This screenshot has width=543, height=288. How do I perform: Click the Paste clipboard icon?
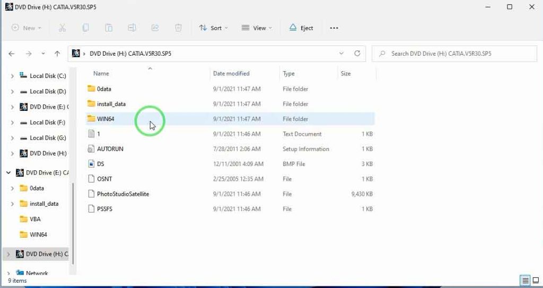109,28
